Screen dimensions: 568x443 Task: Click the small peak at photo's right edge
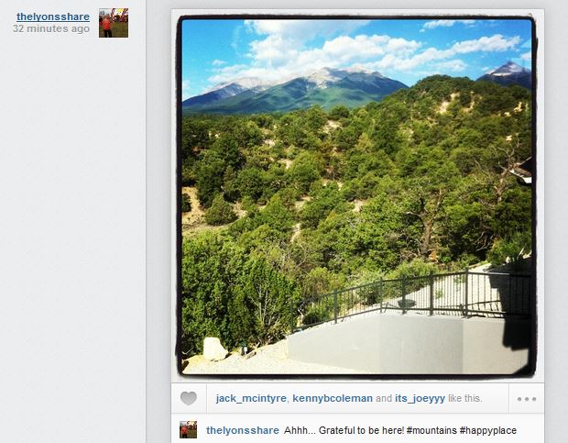pos(509,70)
